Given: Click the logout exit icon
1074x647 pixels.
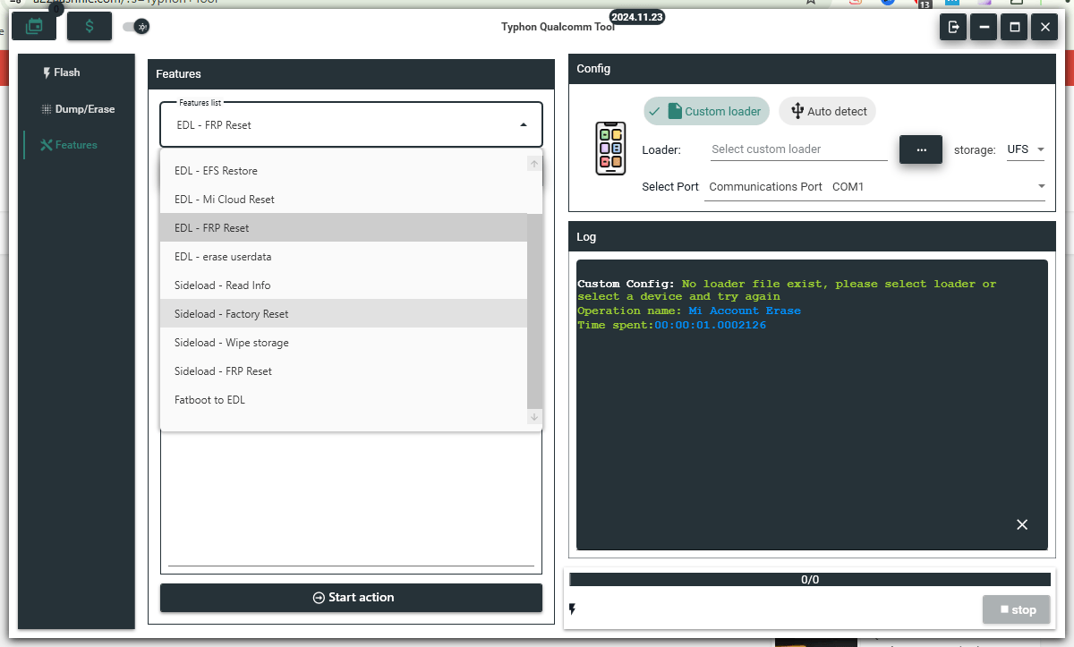Looking at the screenshot, I should [954, 28].
